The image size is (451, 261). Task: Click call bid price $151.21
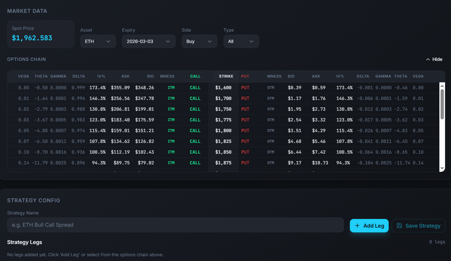coord(145,131)
